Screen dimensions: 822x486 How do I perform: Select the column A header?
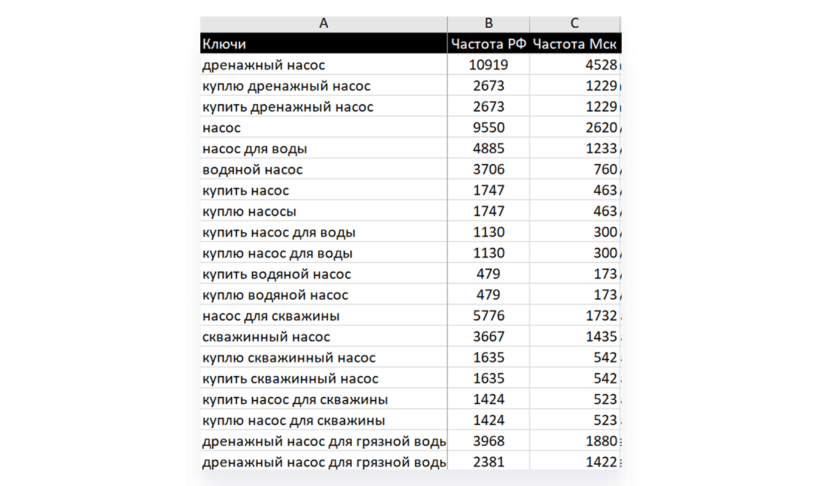(x=324, y=23)
